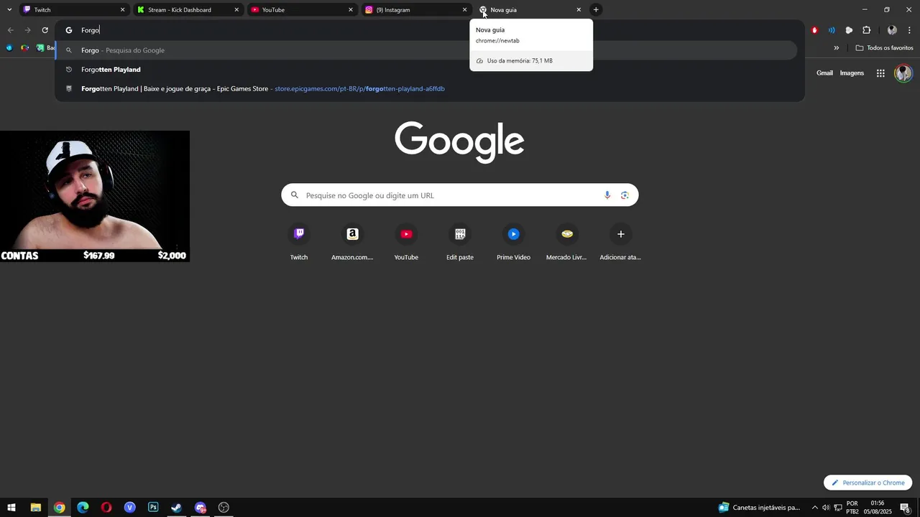
Task: Open the volume speaker tray icon
Action: [826, 508]
